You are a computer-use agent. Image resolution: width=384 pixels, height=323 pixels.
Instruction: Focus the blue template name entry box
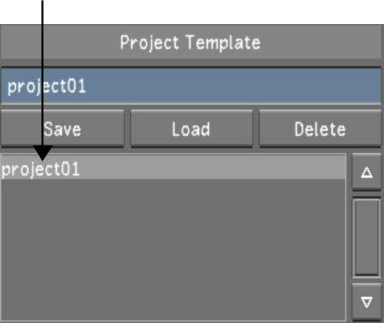point(191,86)
